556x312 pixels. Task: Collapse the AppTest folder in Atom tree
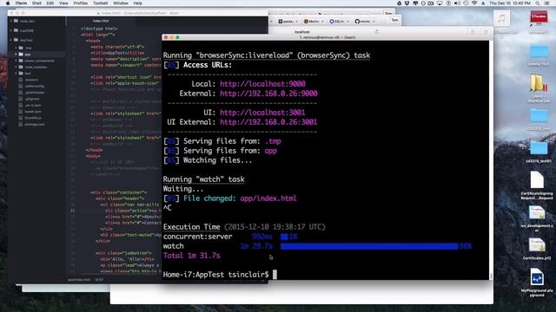point(11,40)
